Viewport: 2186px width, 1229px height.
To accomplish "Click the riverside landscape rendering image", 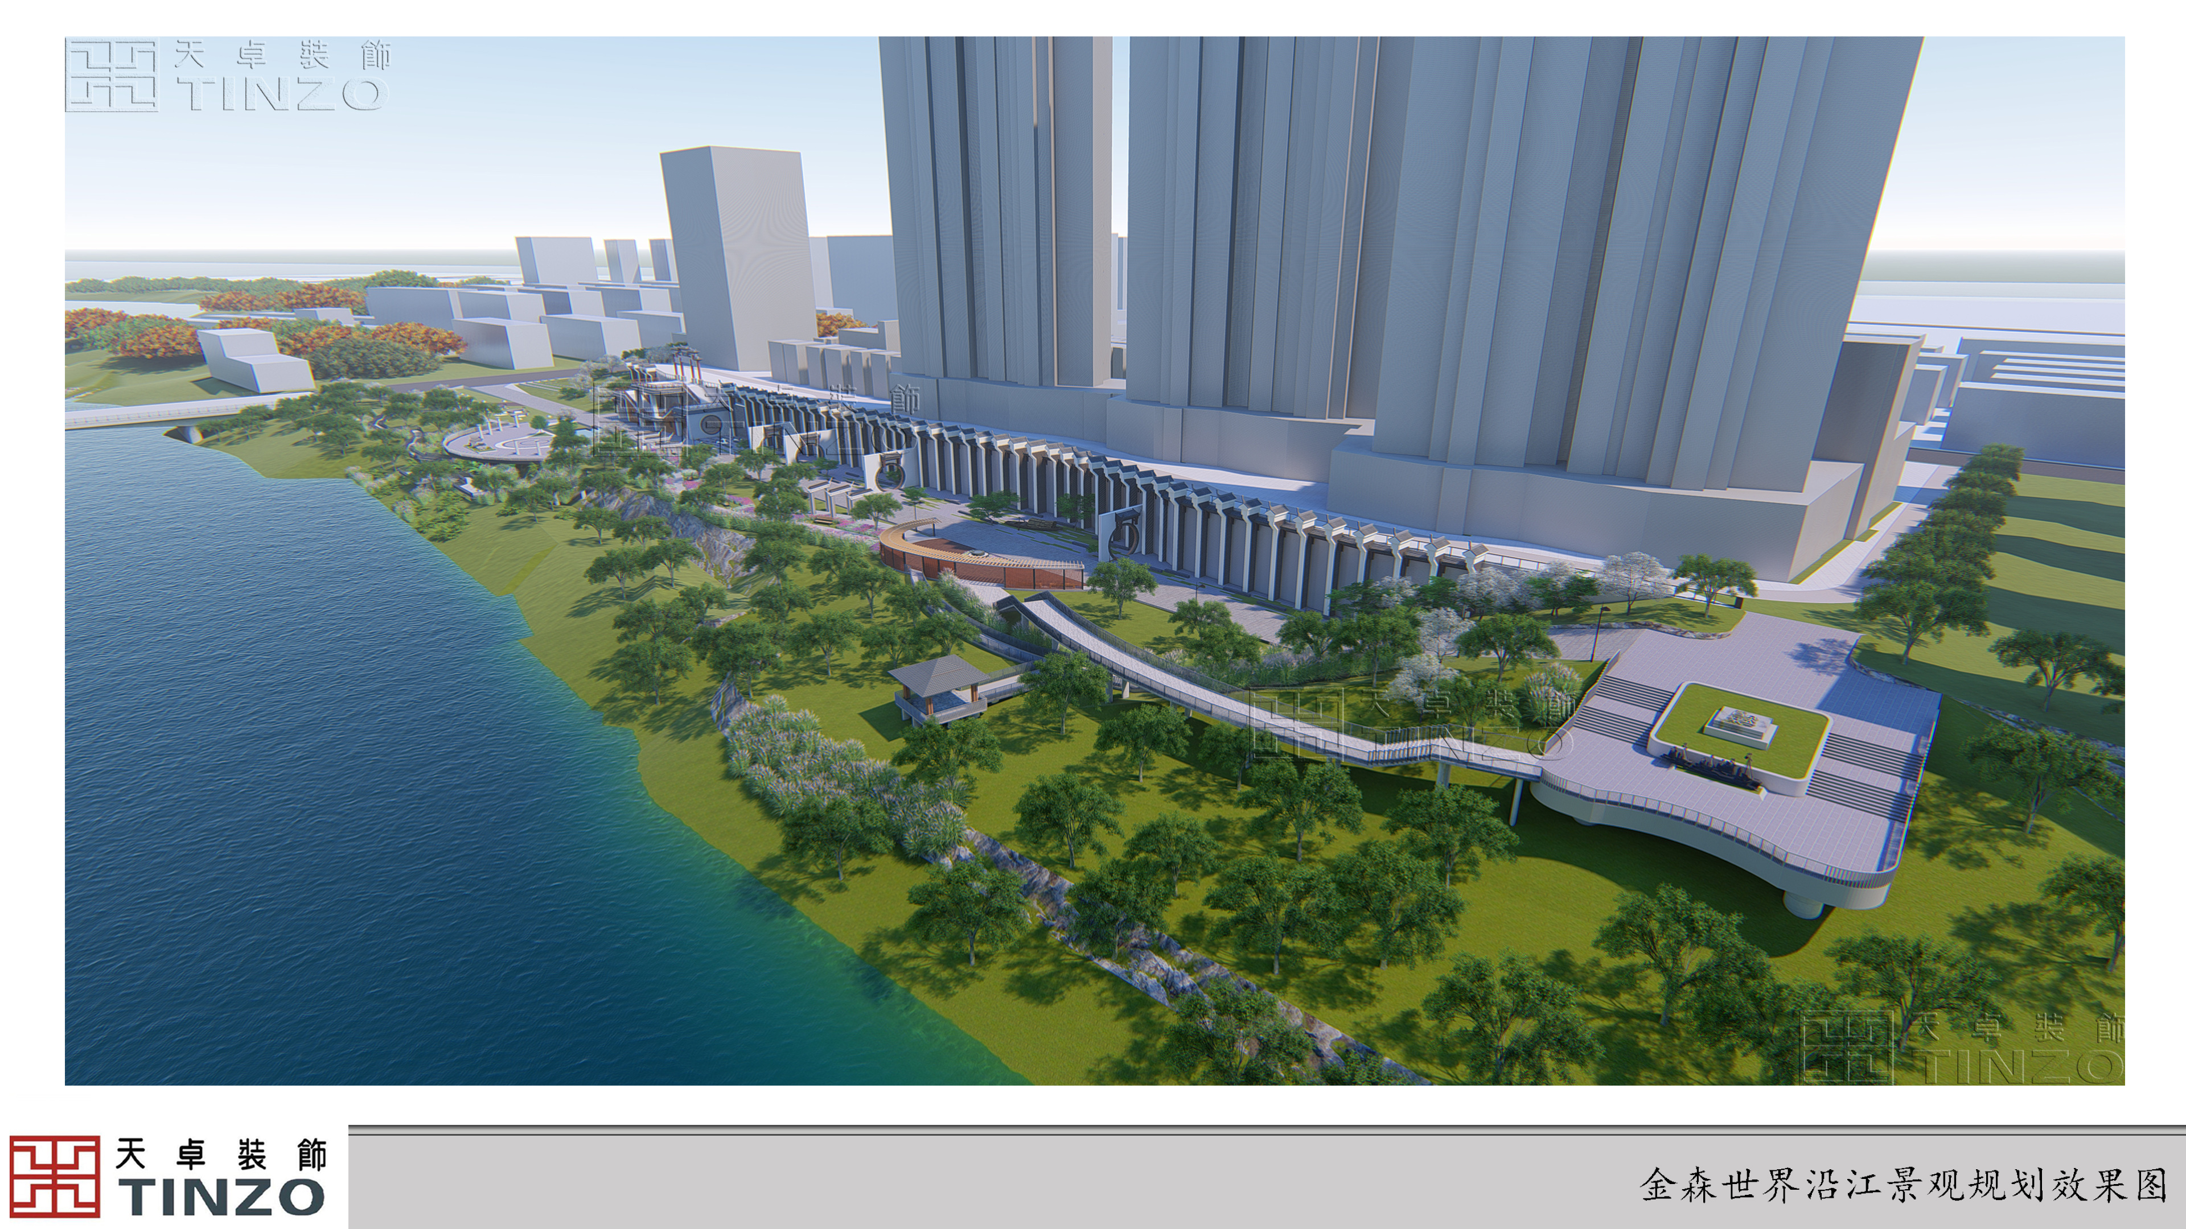I will click(x=1095, y=560).
